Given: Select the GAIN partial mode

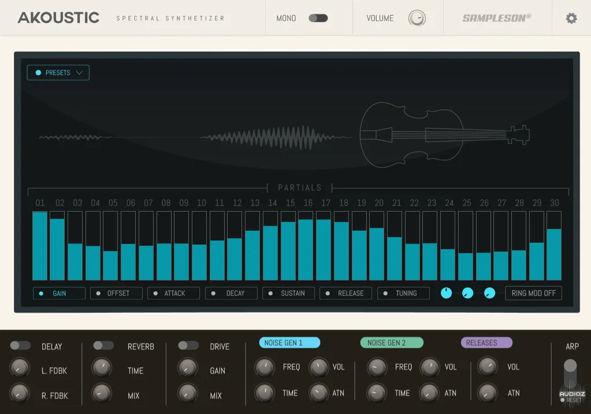Looking at the screenshot, I should pos(59,293).
